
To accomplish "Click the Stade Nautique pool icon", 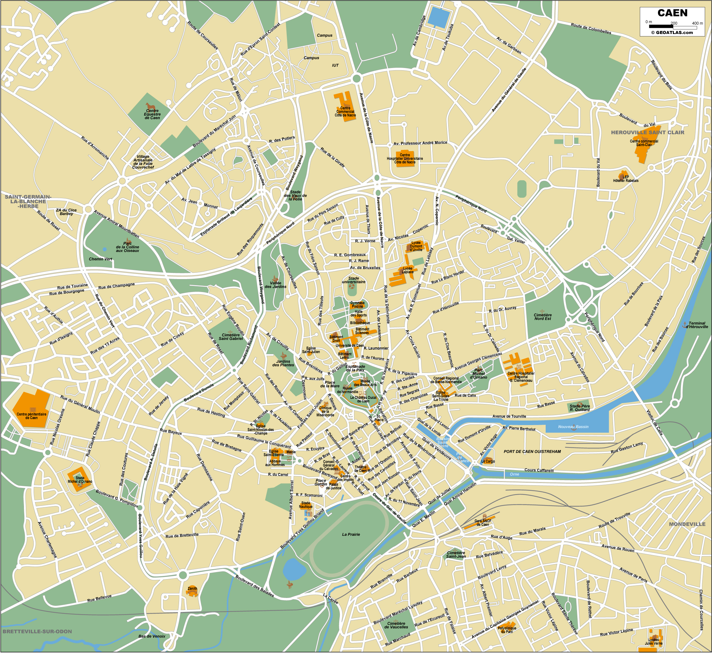I will 309,514.
